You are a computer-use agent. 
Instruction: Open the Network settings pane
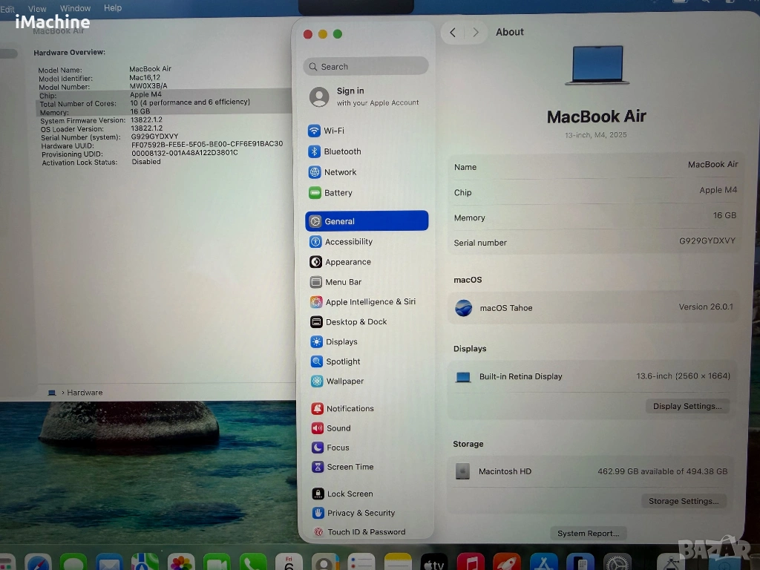(x=340, y=172)
